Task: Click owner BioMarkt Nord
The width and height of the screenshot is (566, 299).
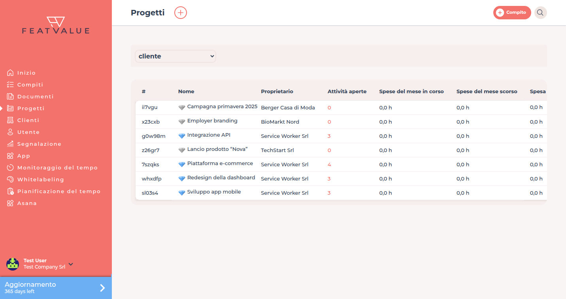Action: click(280, 122)
